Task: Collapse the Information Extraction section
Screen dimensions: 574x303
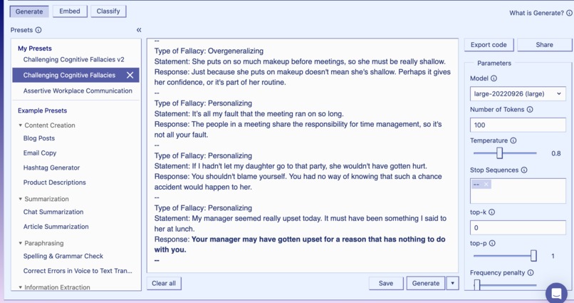Action: point(21,287)
